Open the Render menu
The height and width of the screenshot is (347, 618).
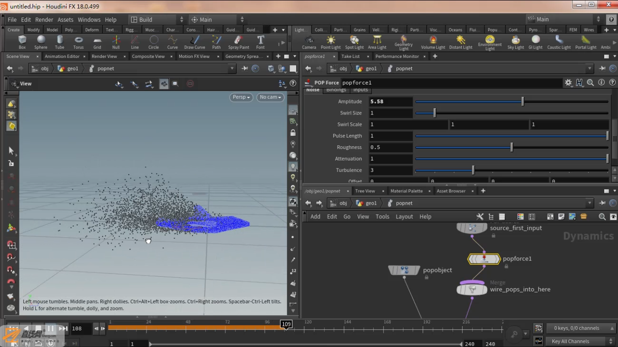[x=44, y=19]
